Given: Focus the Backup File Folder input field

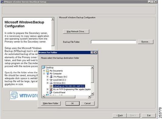Looking at the screenshot, I should coord(113,42).
